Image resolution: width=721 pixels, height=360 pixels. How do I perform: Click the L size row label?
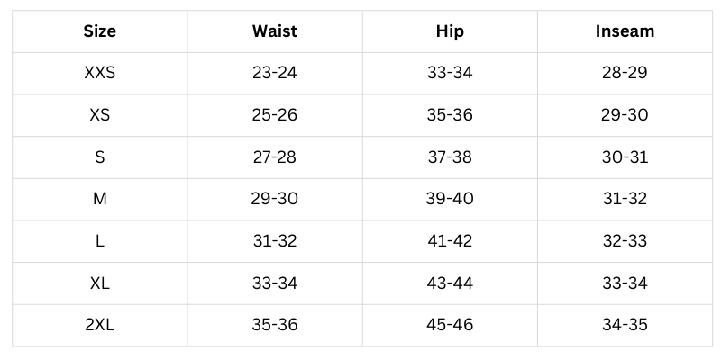pos(99,240)
